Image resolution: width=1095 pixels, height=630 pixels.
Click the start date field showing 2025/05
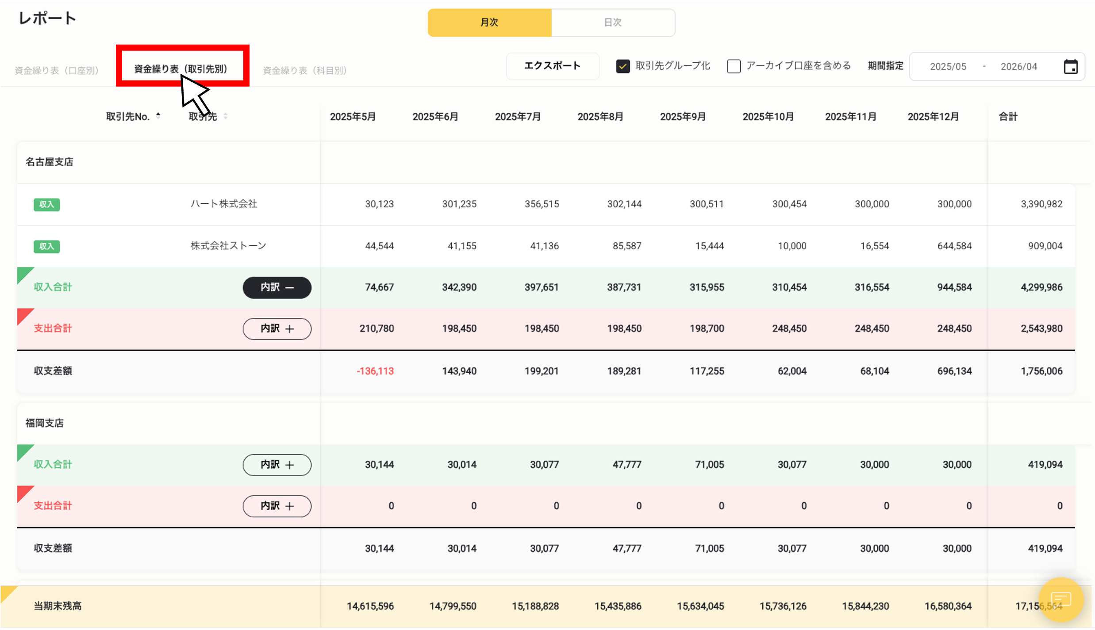[947, 66]
